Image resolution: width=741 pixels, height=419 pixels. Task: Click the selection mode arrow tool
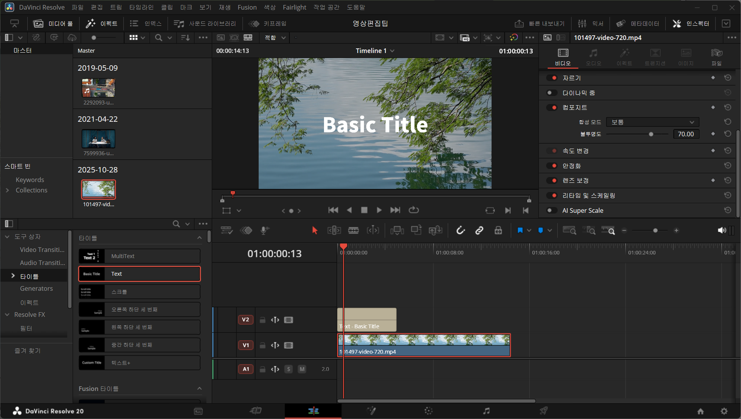[315, 230]
